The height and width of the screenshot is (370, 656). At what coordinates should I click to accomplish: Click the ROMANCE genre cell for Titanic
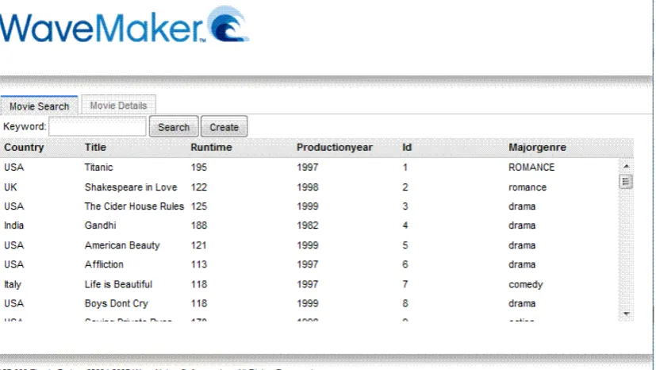(x=531, y=168)
